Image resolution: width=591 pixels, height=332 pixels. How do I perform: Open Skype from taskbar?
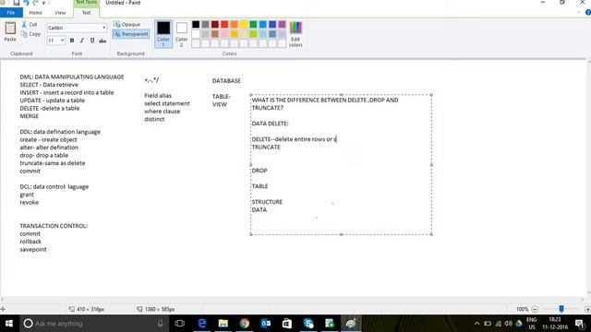308,324
